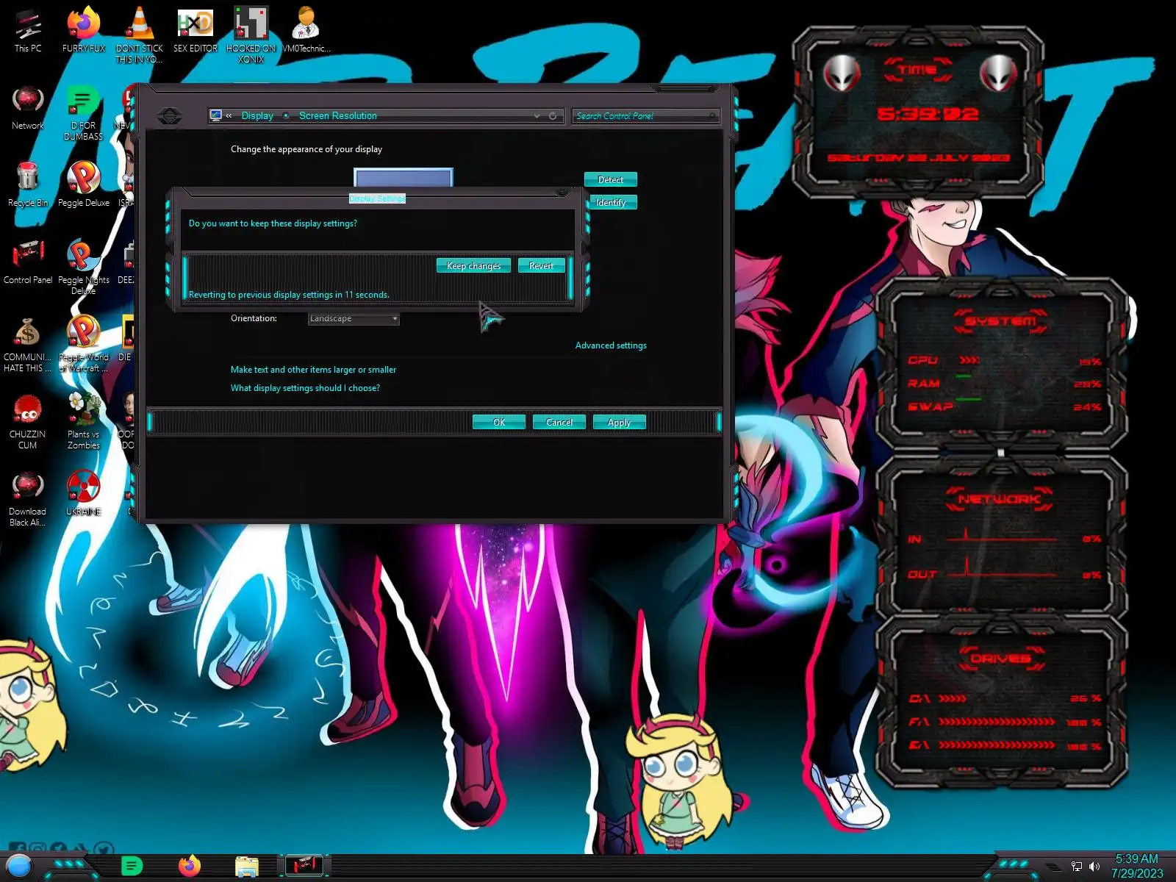Open COMMUNI... HATE THIS money bag icon
Image resolution: width=1176 pixels, height=882 pixels.
pos(28,344)
